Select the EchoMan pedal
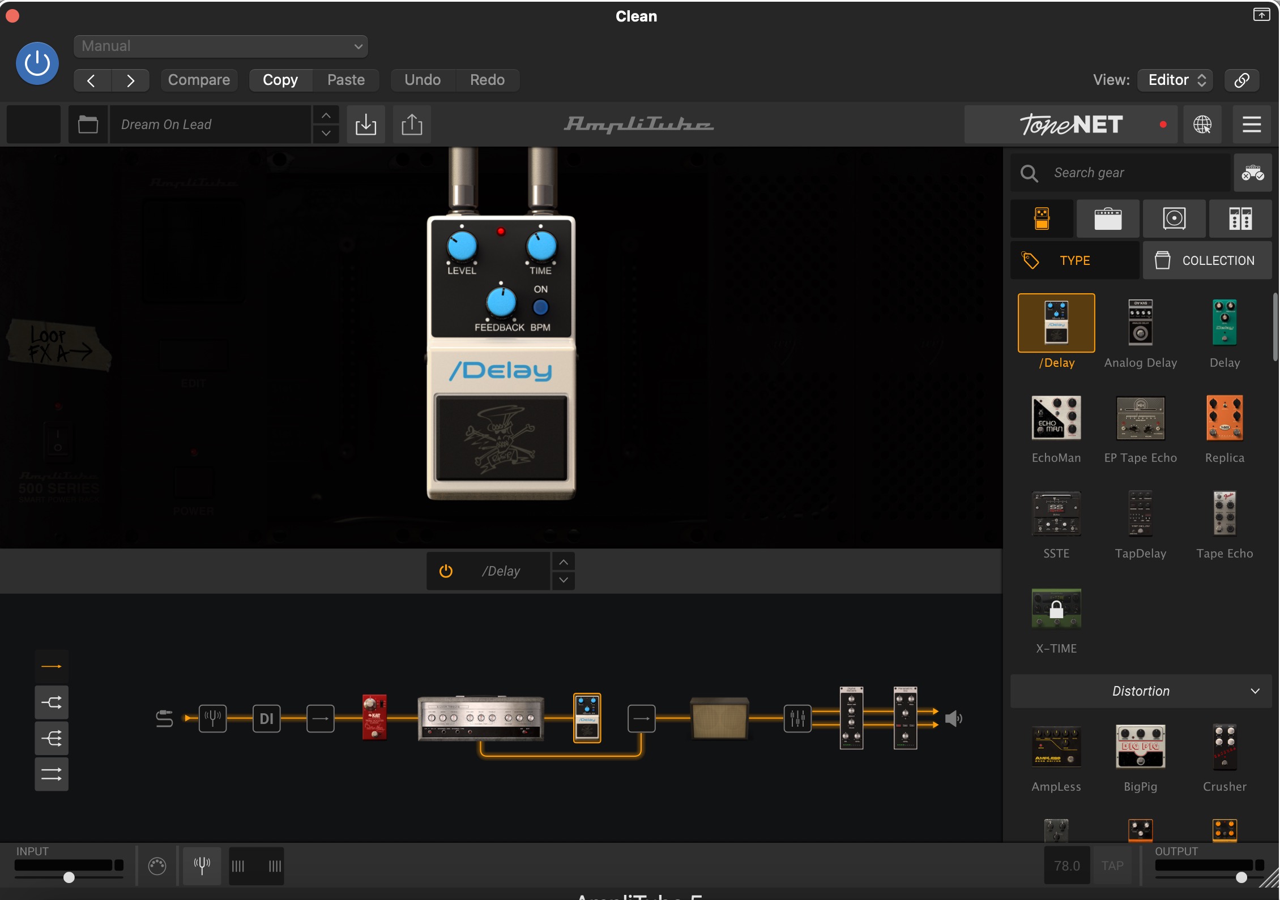This screenshot has height=900, width=1280. pyautogui.click(x=1056, y=418)
